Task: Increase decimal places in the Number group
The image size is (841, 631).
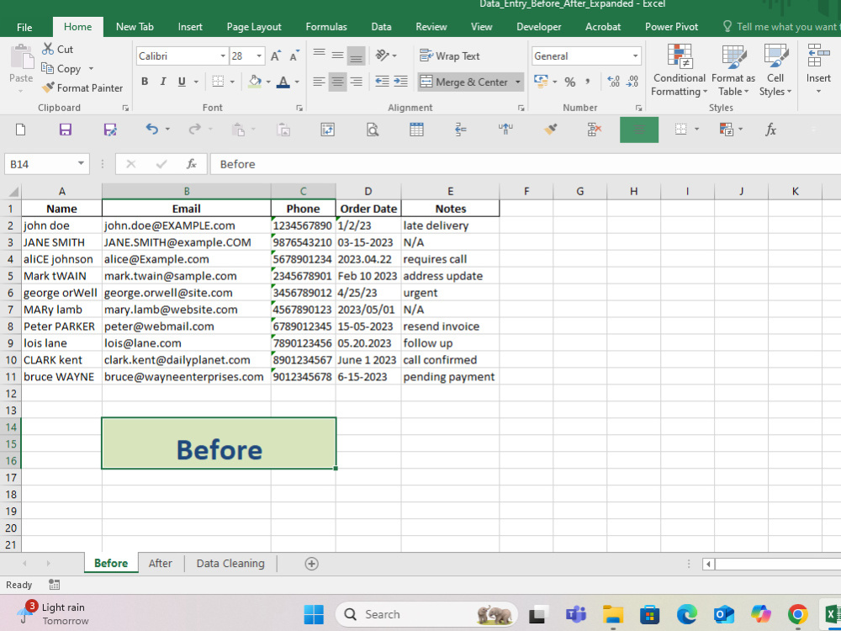Action: [614, 82]
